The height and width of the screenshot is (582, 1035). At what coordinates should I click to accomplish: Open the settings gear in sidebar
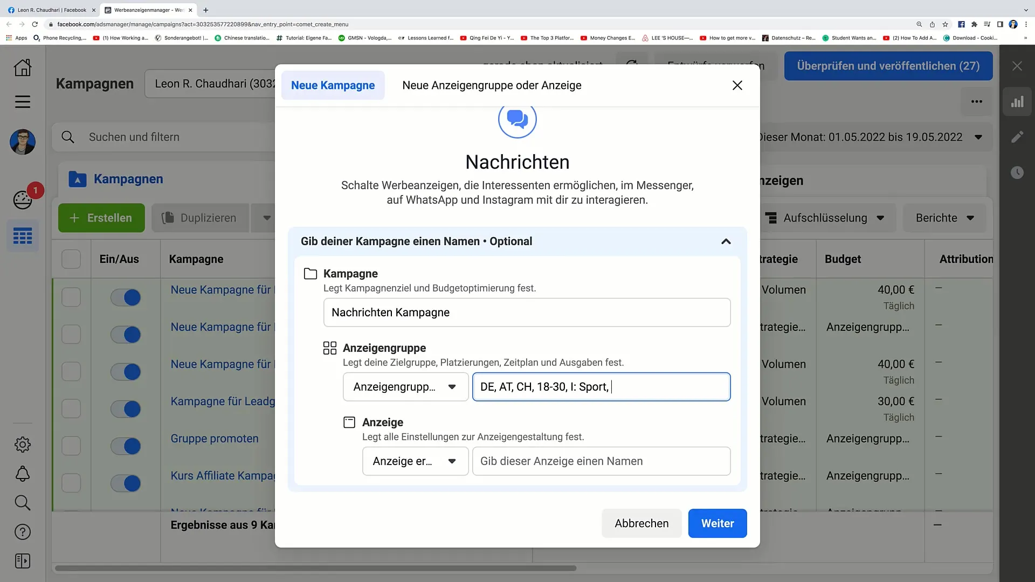coord(23,445)
